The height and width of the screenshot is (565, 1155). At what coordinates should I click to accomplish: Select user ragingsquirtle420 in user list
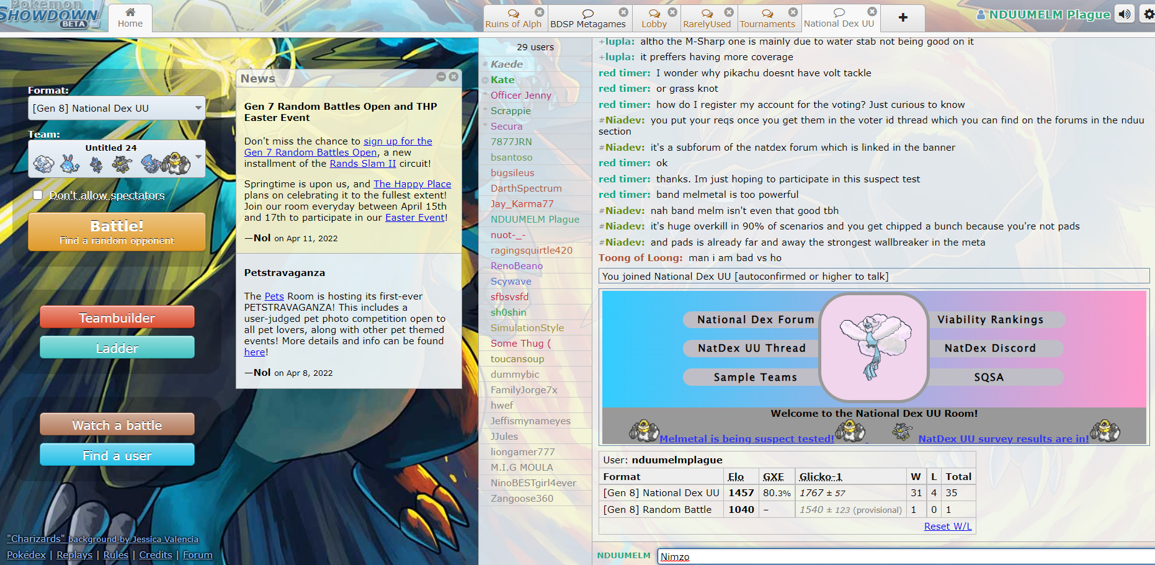[x=535, y=250]
